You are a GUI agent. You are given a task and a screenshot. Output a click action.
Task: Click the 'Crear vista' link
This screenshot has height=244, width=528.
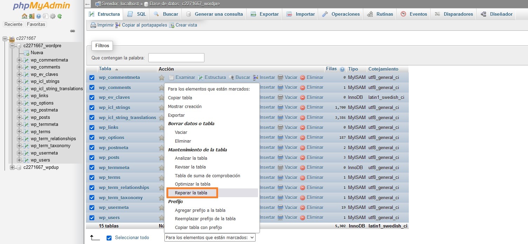pos(186,25)
